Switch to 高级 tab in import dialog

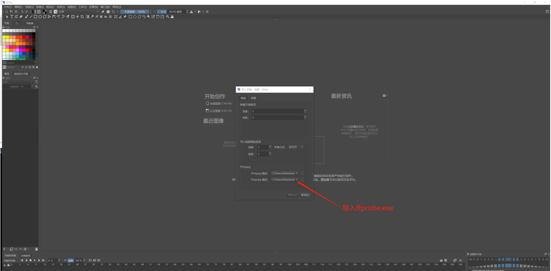click(x=253, y=98)
